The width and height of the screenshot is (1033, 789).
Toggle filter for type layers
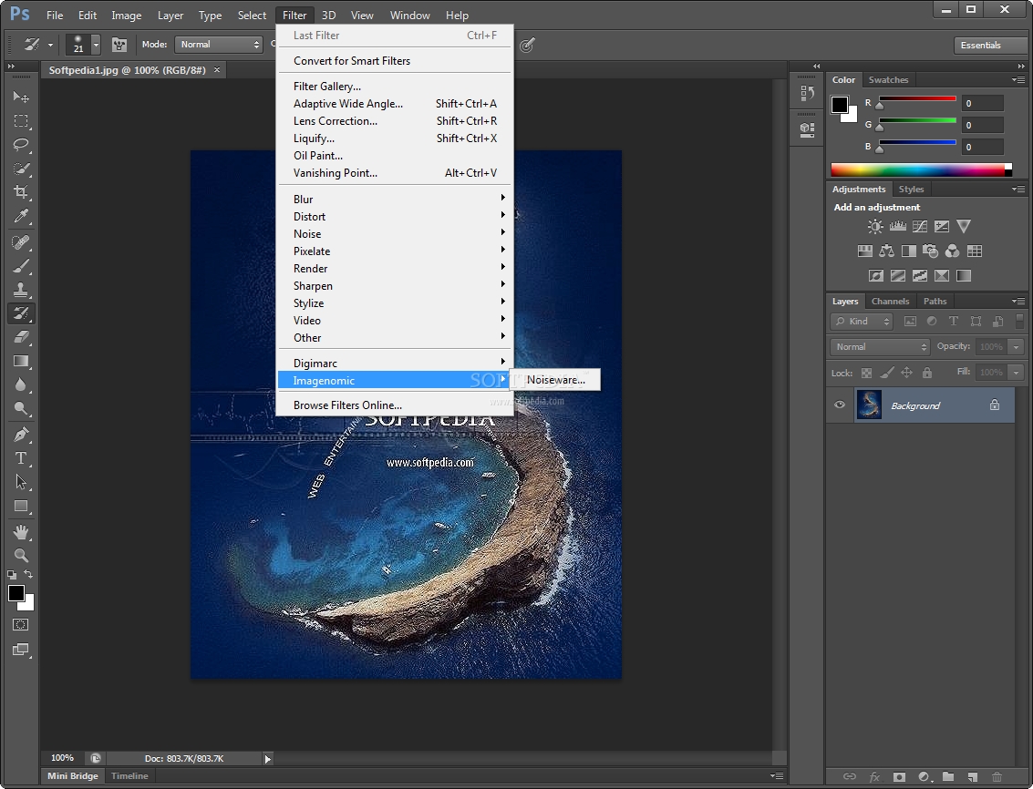click(x=954, y=322)
